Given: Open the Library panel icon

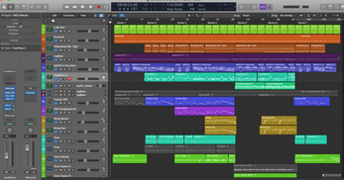Looking at the screenshot, I should pyautogui.click(x=4, y=7).
